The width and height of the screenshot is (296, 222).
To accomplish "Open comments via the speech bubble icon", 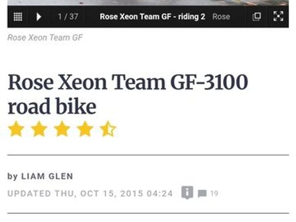I will 202,193.
